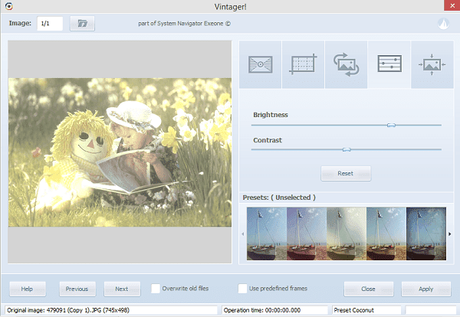Click the Reset button

point(346,174)
